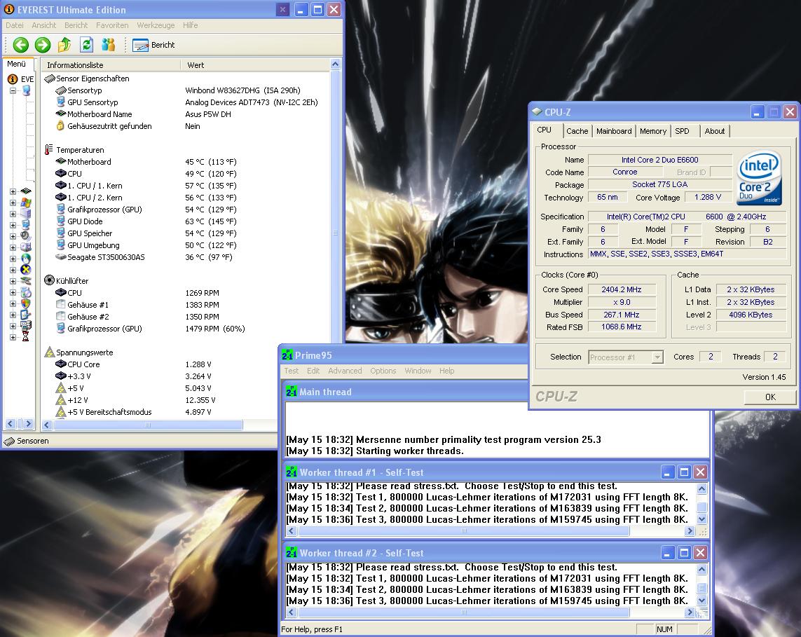
Task: Expand the node beside the globe icon
Action: 13,259
